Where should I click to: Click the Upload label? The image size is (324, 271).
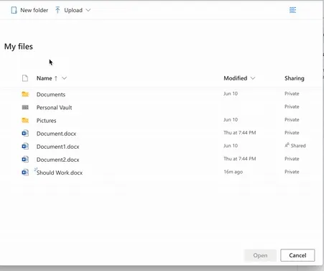coord(73,10)
